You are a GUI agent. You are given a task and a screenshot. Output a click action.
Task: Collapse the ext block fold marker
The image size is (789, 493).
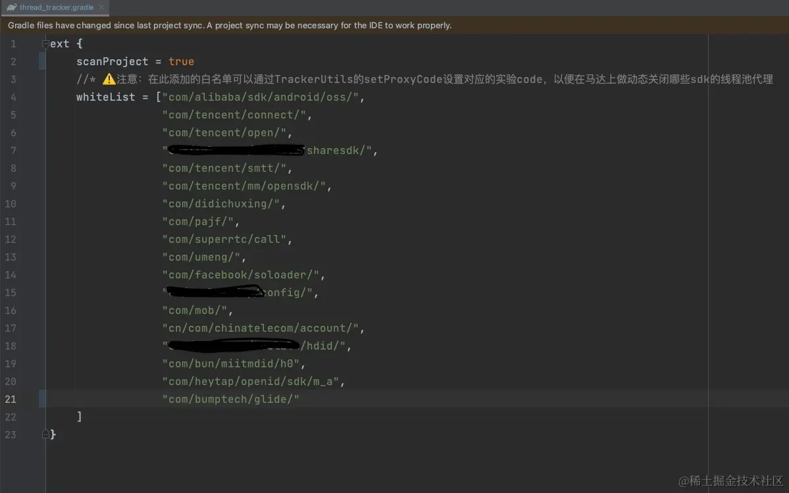point(45,43)
